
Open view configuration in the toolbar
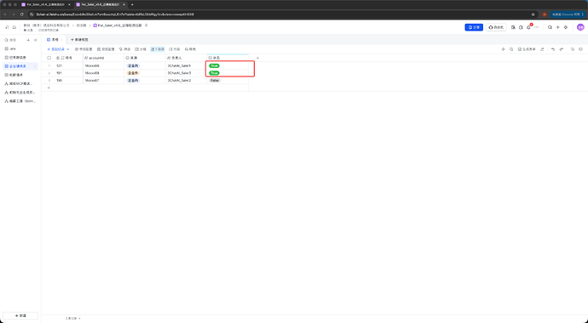pos(106,49)
